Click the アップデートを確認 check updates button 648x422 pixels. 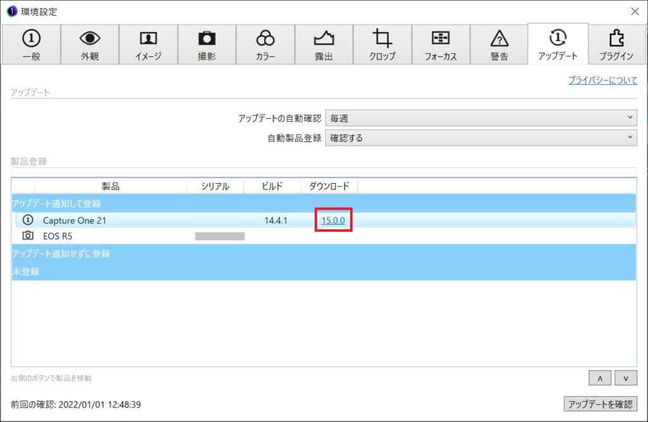point(600,404)
